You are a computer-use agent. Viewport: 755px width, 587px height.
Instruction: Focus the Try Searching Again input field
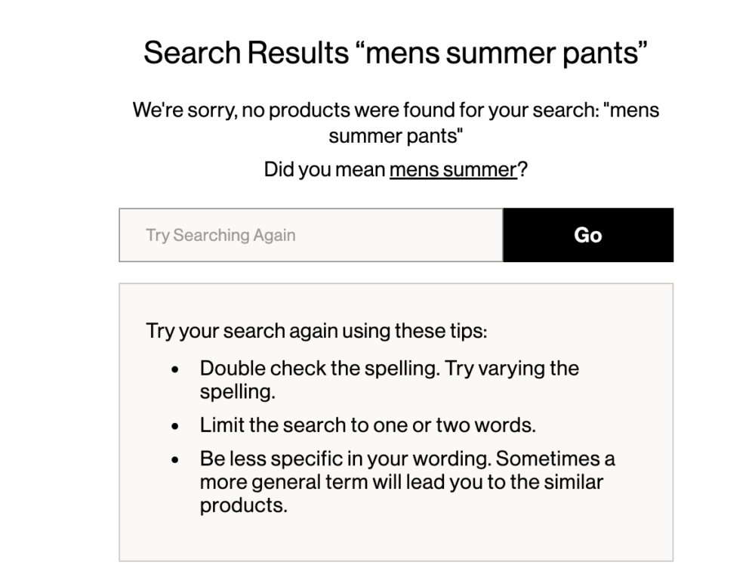tap(311, 235)
